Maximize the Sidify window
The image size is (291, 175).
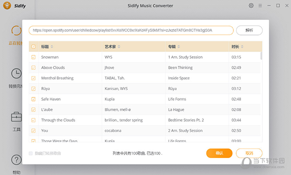pos(278,5)
